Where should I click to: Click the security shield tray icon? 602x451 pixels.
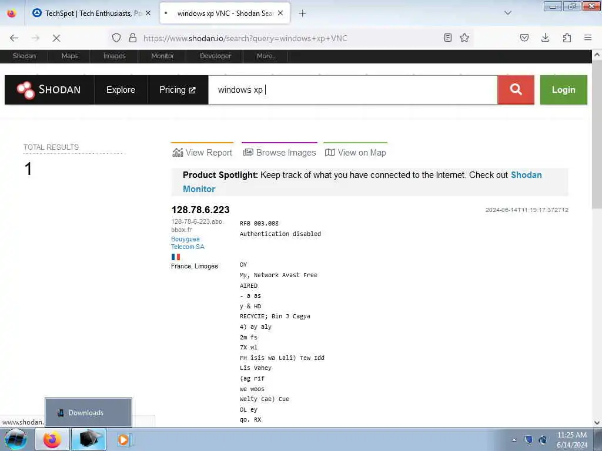[529, 440]
